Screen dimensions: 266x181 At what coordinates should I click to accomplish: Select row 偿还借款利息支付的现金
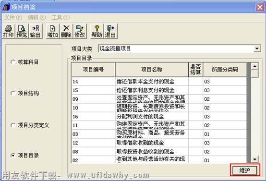[x=159, y=90]
